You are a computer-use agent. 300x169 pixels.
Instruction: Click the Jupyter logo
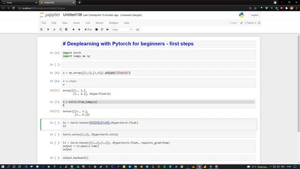(x=50, y=15)
